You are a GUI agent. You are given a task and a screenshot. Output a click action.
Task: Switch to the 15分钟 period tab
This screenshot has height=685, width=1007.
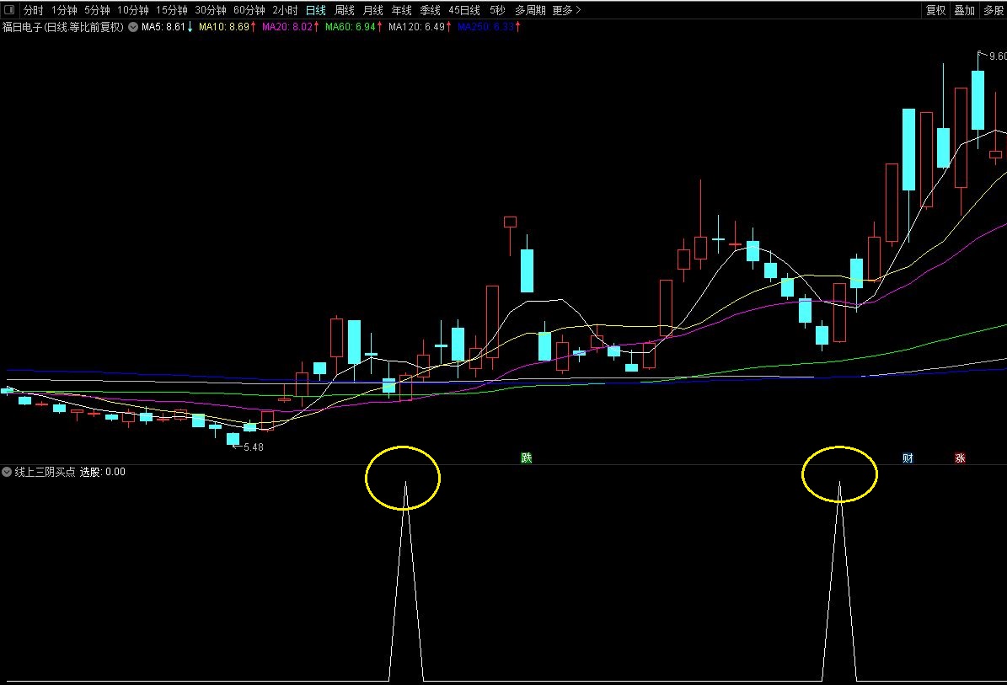click(x=171, y=10)
